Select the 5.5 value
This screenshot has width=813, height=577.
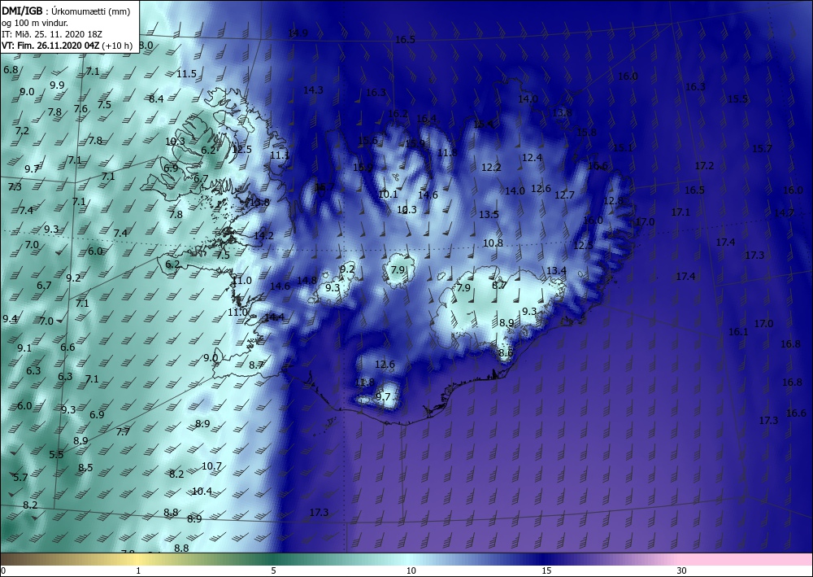[x=56, y=455]
